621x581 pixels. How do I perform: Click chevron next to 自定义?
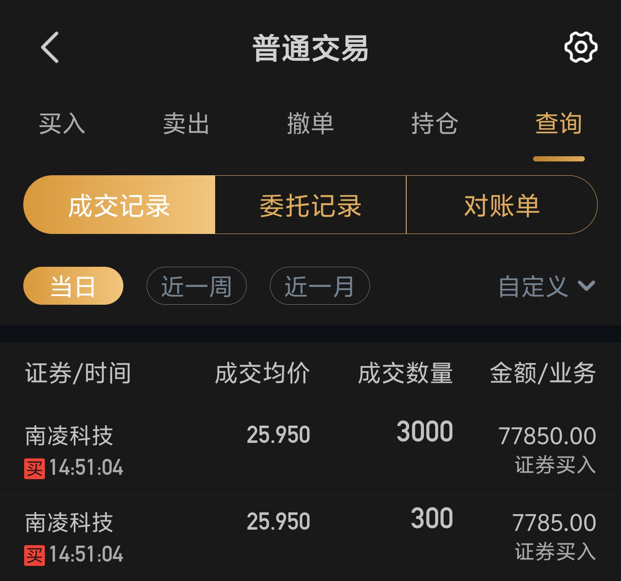(x=586, y=286)
